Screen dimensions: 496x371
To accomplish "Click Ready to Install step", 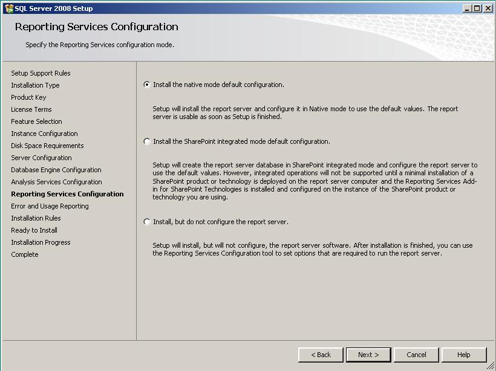I will [34, 230].
